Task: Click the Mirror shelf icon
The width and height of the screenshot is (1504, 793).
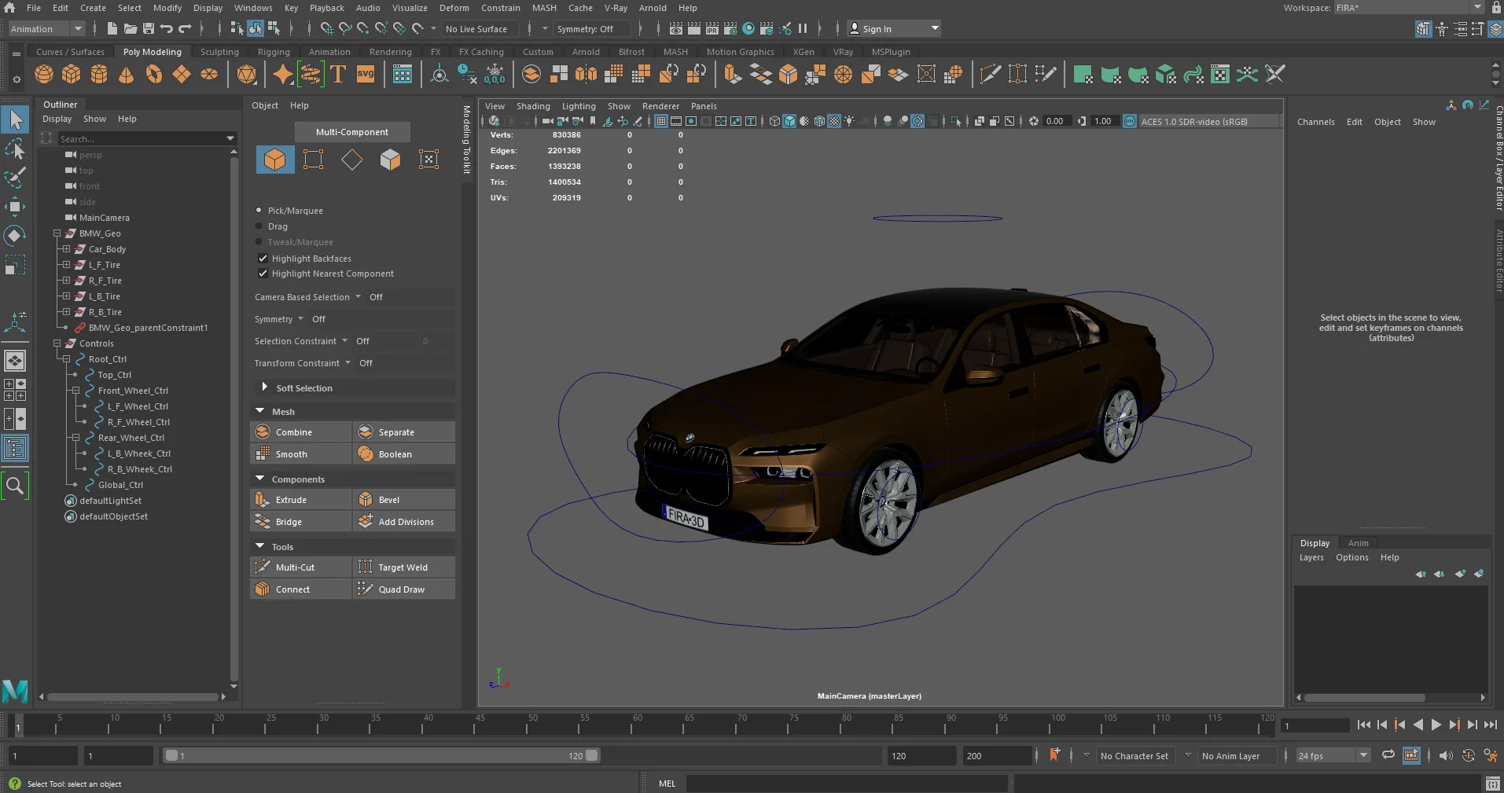Action: click(x=586, y=75)
